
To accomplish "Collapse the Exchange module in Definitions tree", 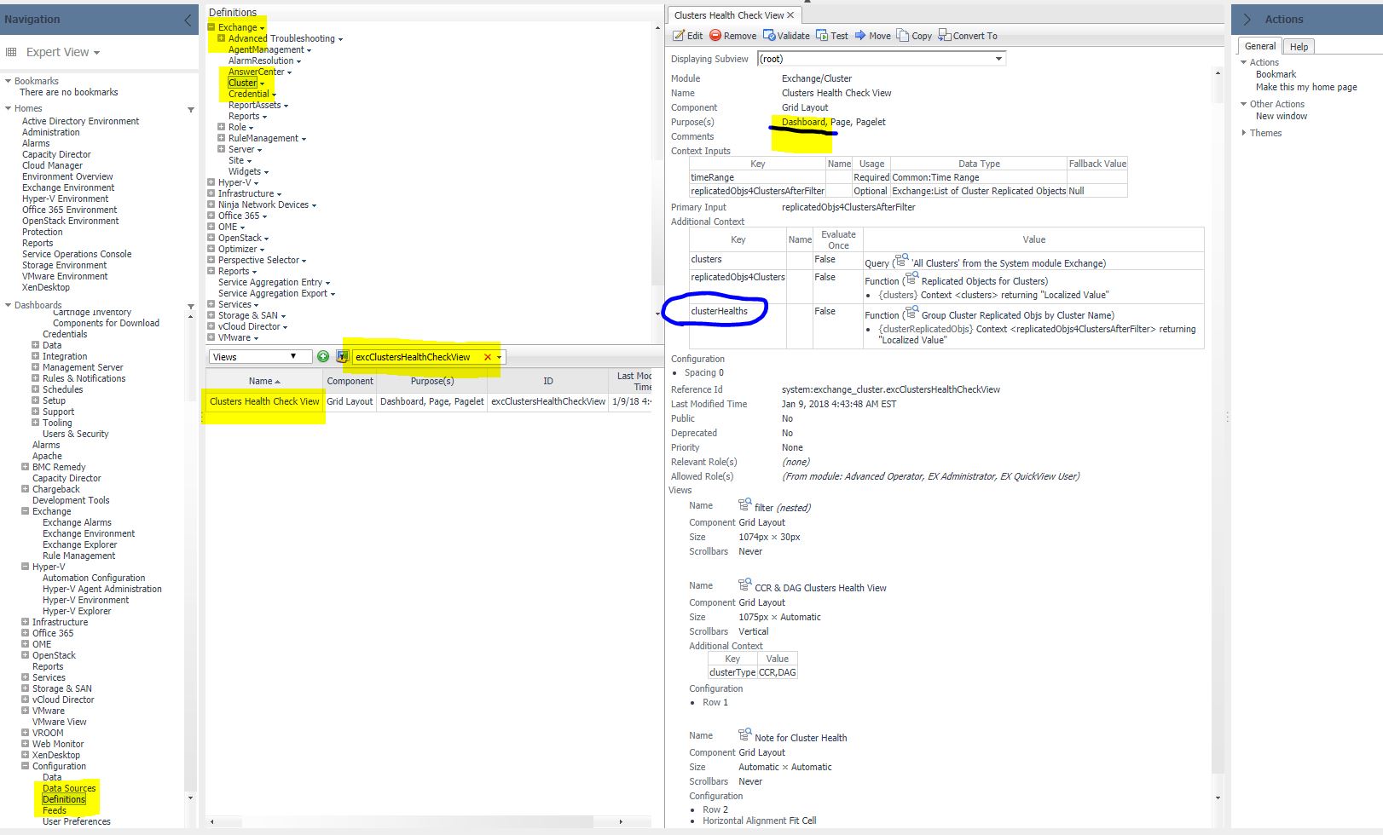I will coord(211,27).
